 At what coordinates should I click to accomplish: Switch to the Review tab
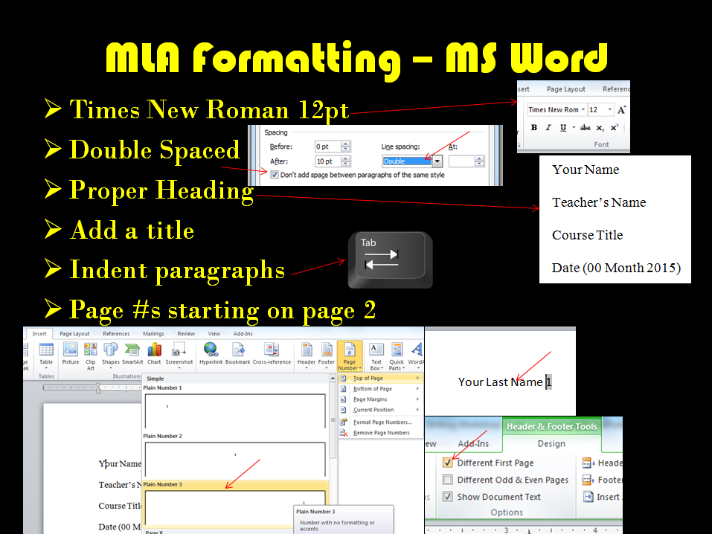pyautogui.click(x=186, y=333)
